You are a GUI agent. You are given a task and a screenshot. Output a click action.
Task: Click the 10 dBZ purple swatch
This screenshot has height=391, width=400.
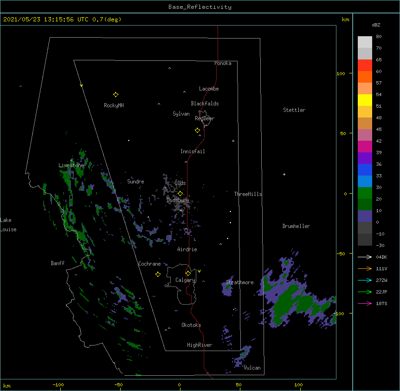coord(365,216)
